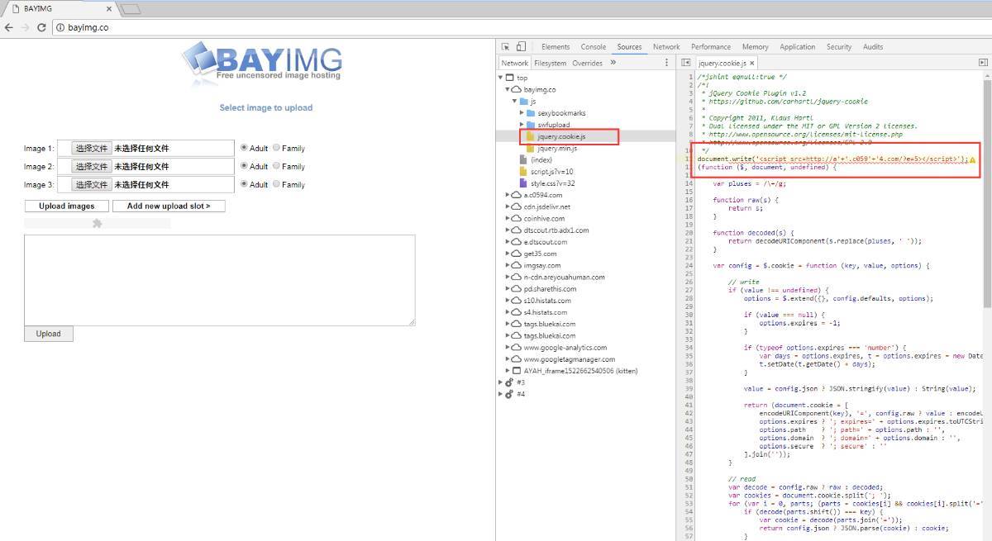
Task: Click the browser back arrow
Action: pos(8,27)
